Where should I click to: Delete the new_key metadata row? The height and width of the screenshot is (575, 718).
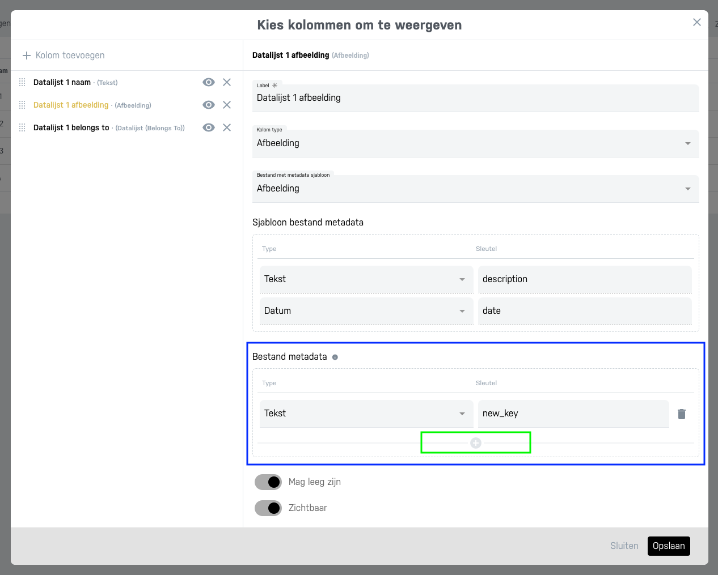[x=682, y=414]
